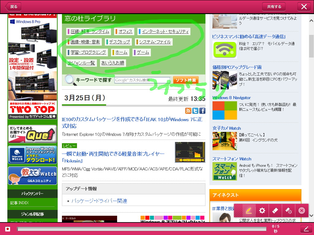Toggle recording with the red dot button
Viewport: 314px width, 235px height.
[7, 229]
